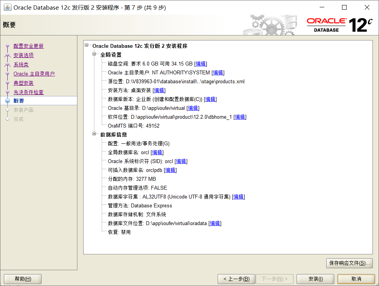379x286 pixels.
Task: Select the 恢复: 禁用 row
Action: click(119, 232)
